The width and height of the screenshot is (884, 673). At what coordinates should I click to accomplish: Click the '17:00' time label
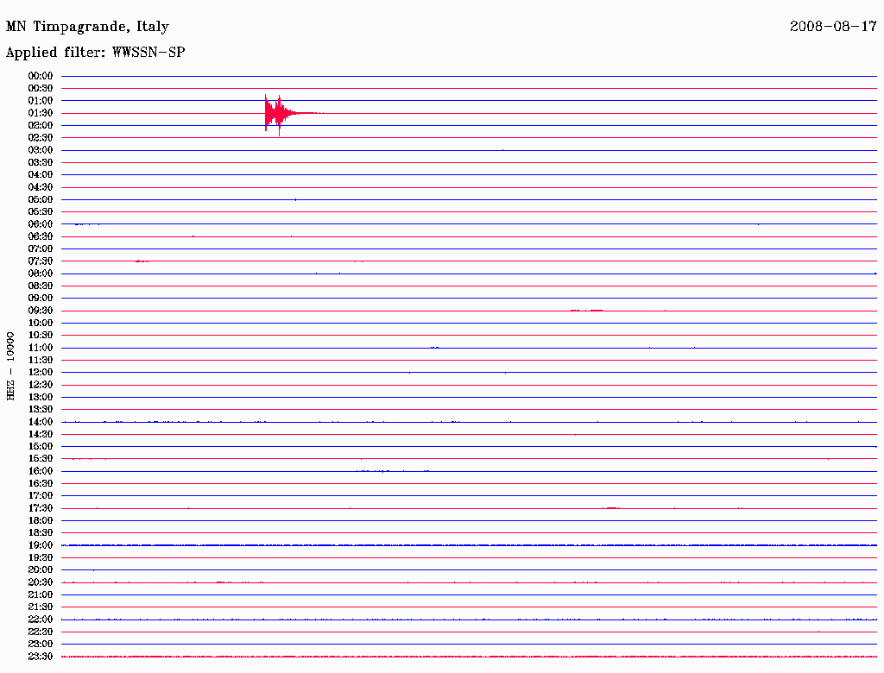click(41, 496)
